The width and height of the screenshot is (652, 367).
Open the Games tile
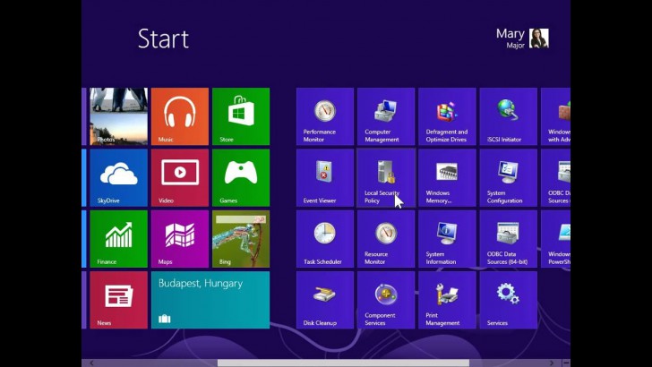(241, 178)
